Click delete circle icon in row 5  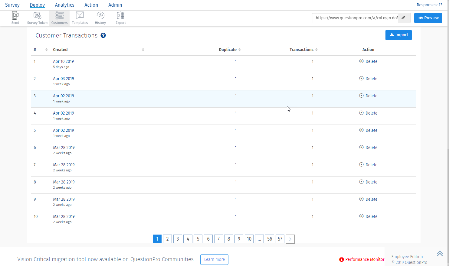(361, 130)
